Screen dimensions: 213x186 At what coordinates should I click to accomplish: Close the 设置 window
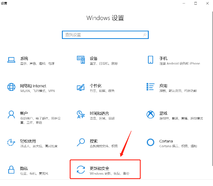point(207,4)
